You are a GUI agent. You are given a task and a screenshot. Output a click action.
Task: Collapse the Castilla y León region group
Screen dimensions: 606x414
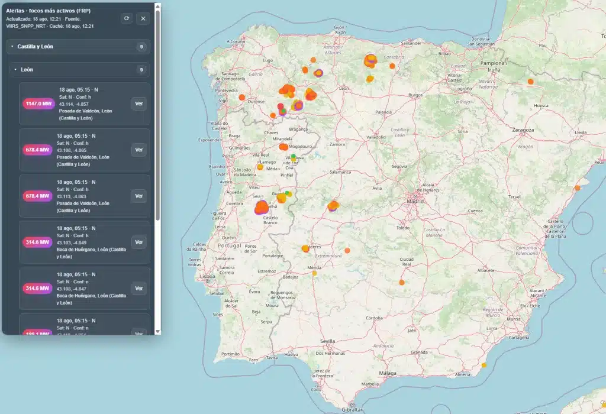pyautogui.click(x=12, y=47)
